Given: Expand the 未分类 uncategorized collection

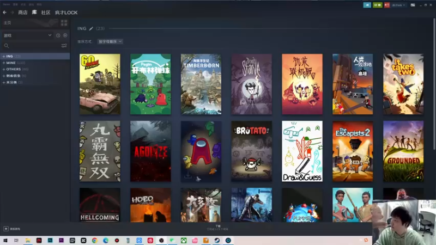Looking at the screenshot, I should coord(4,82).
